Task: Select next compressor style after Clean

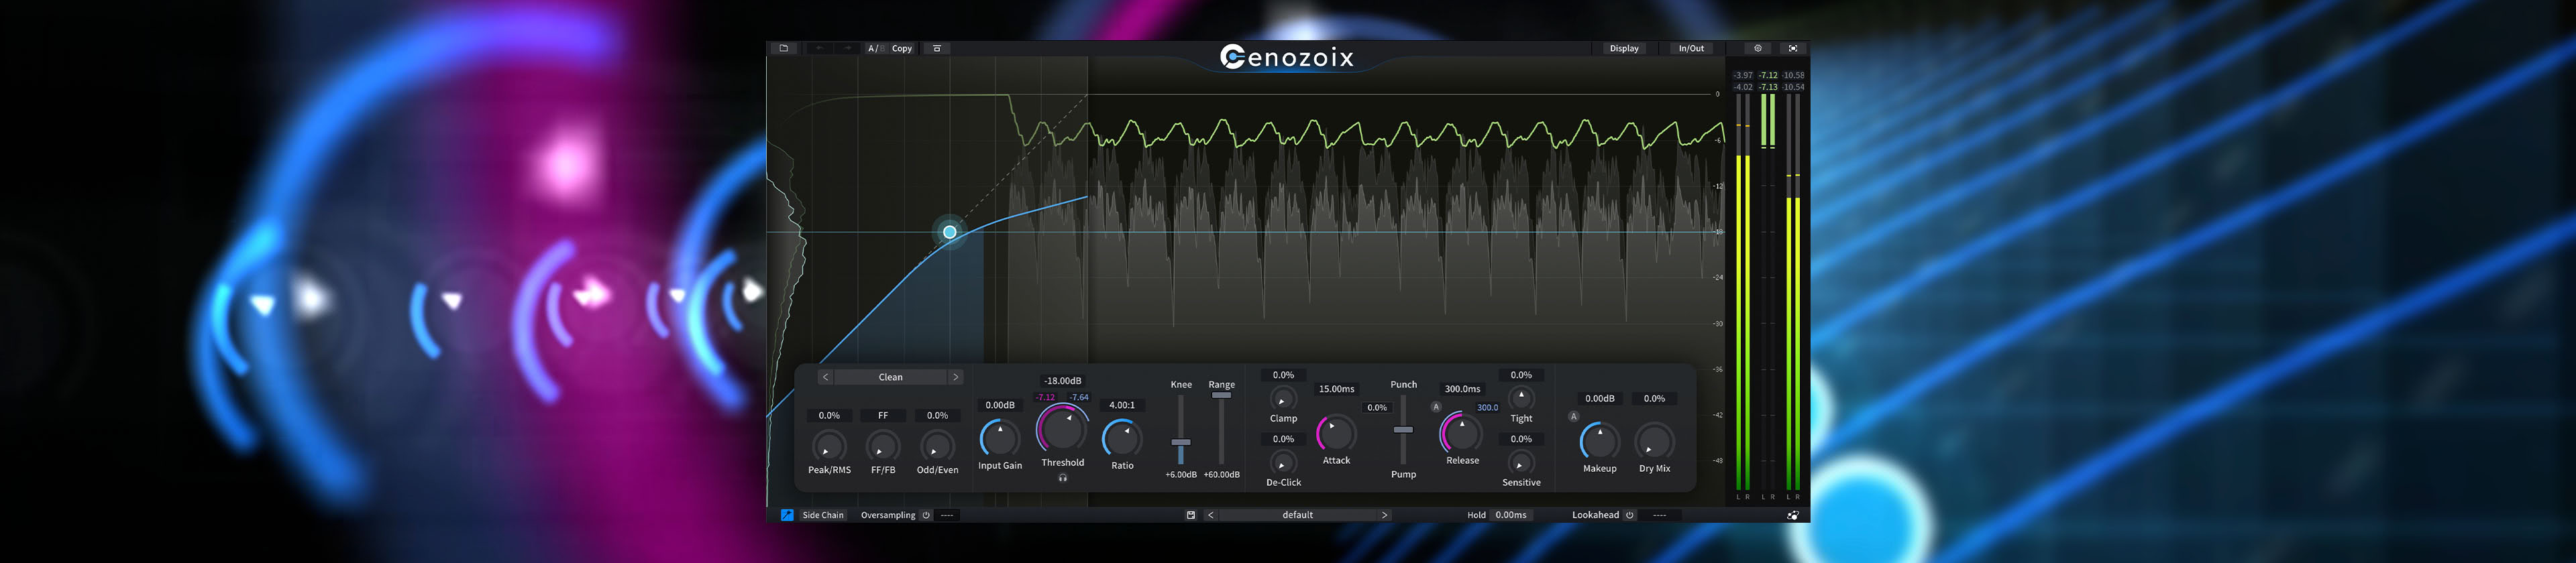Action: point(955,377)
